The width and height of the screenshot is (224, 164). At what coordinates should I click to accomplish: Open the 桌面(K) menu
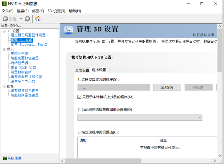coord(38,11)
